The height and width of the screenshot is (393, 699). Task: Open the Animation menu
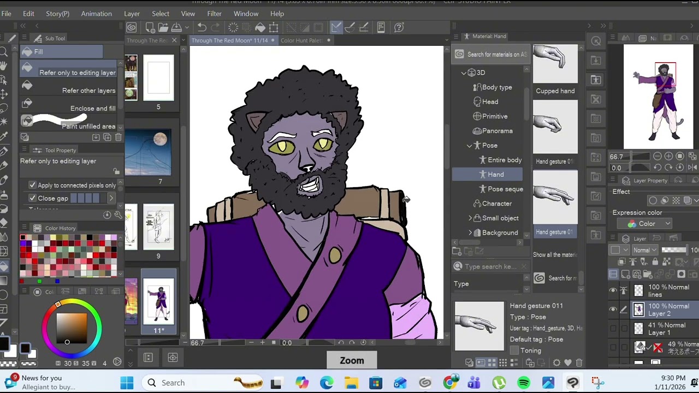pos(96,14)
